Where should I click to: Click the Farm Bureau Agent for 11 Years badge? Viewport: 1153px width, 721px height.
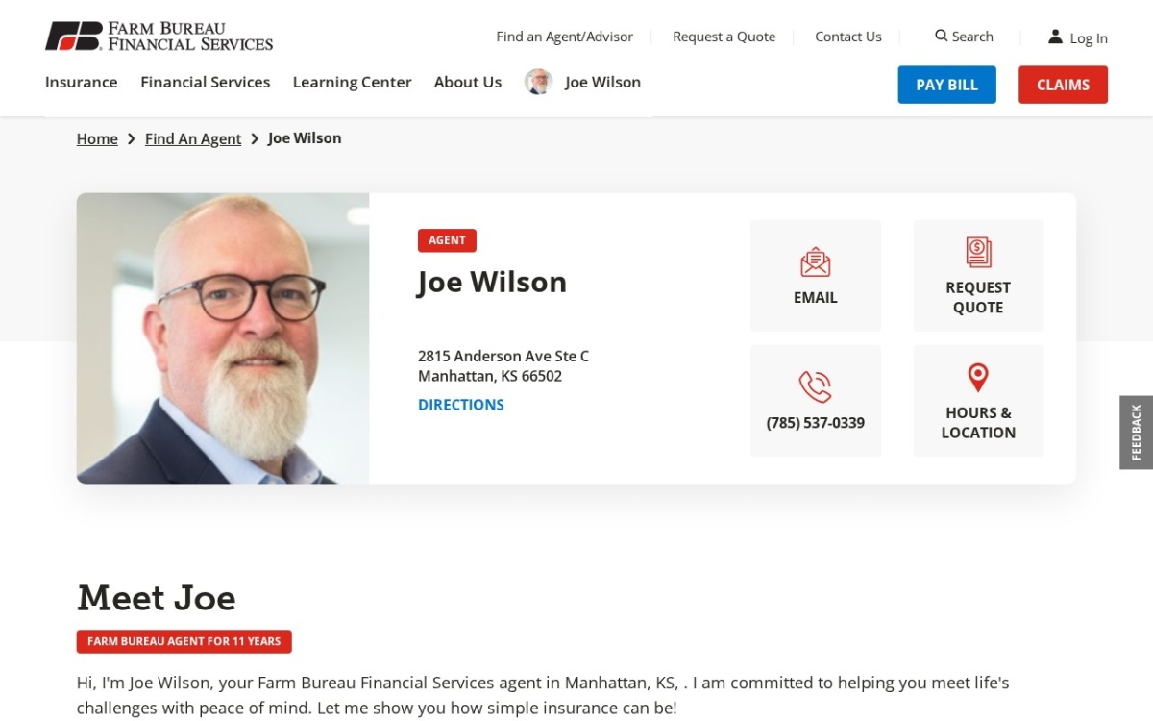click(184, 641)
